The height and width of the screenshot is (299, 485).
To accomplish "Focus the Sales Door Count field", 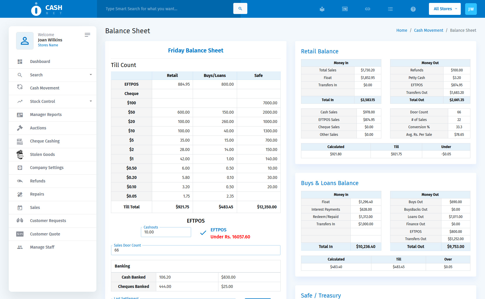I will (x=196, y=250).
